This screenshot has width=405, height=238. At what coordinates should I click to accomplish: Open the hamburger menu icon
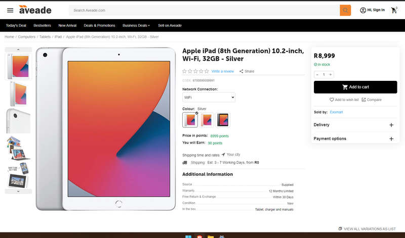tap(10, 10)
